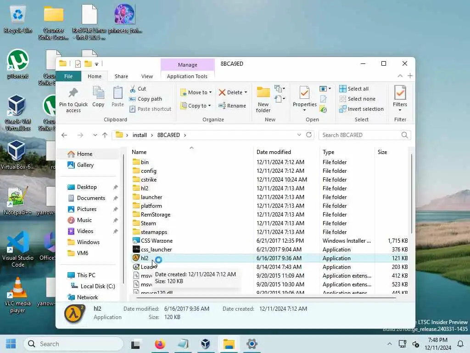
Task: Select the hl2 application icon
Action: point(136,258)
